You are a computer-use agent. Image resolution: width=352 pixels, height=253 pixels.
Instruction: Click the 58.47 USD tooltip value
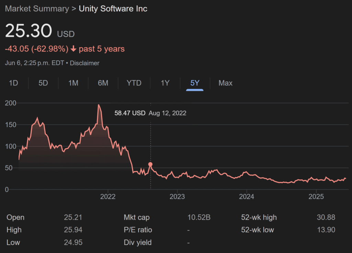tap(130, 113)
